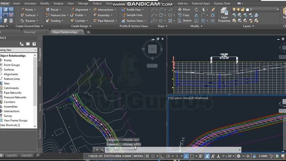The image size is (286, 161).
Task: Open the Assembly tool
Action: (x=102, y=15)
